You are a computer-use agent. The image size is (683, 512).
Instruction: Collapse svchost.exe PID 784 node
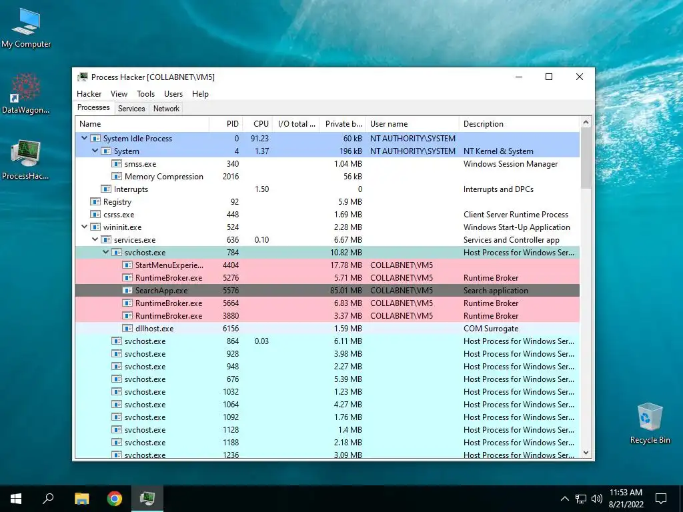tap(106, 252)
